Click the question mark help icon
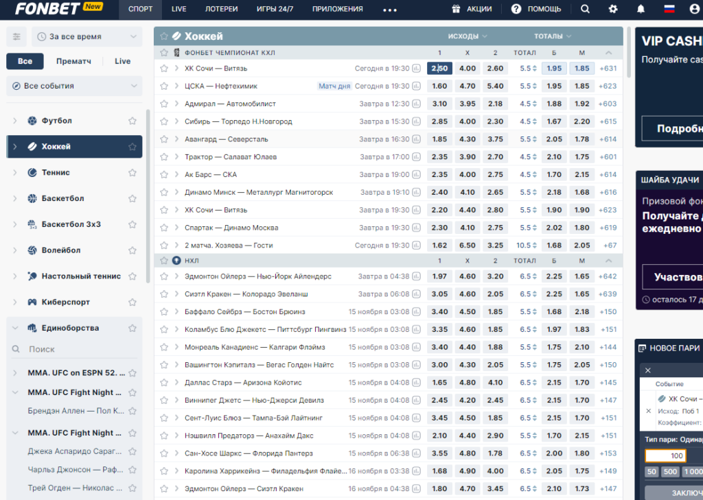 coord(516,9)
